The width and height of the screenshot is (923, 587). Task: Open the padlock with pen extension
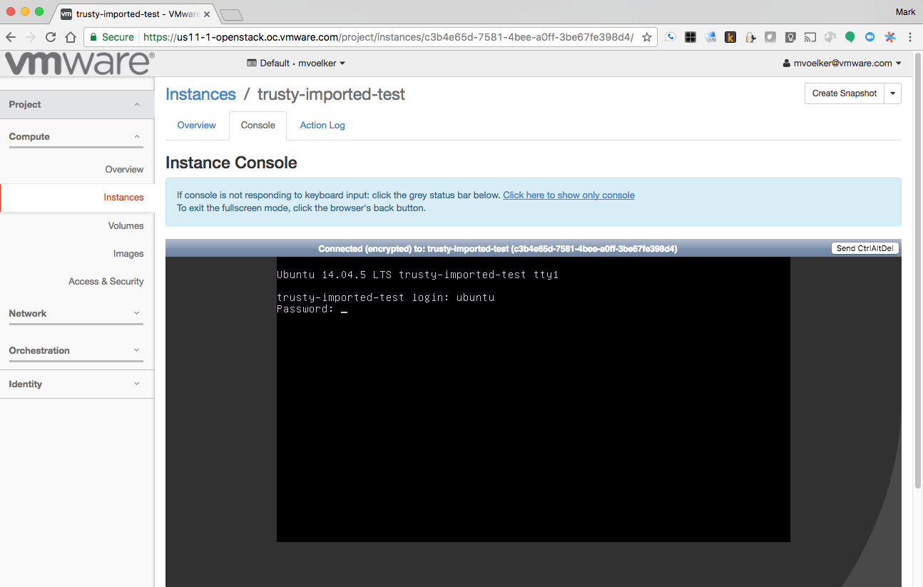(750, 37)
